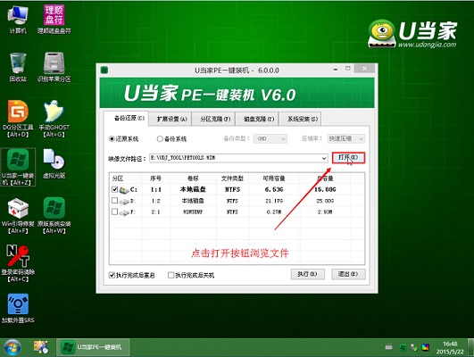Click the 2:1 serial number cell
The height and width of the screenshot is (357, 474).
coord(155,212)
